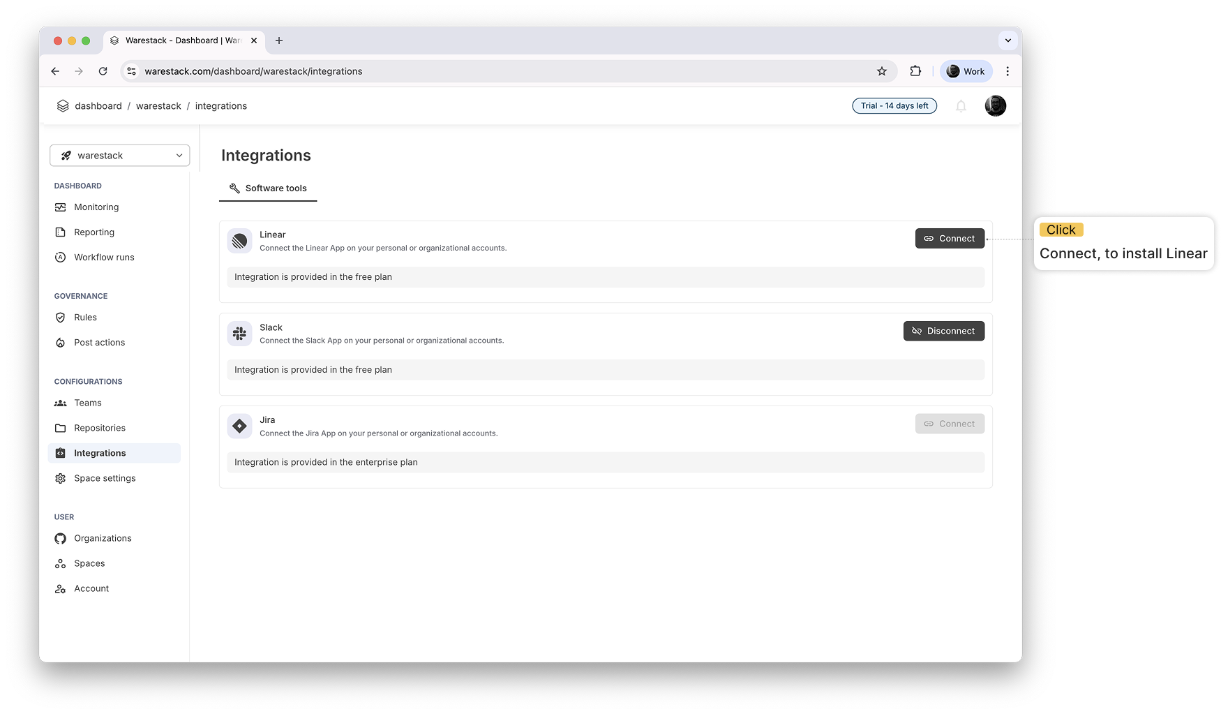Bookmark page with star icon
Viewport: 1221px width, 714px height.
(882, 71)
